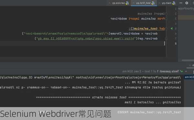Click the 'Tests passed: 1 of 1 test' status
This screenshot has height=120, width=194.
point(151,71)
